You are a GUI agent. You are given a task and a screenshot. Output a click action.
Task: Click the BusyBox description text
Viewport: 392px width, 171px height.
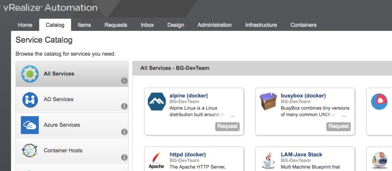(315, 112)
